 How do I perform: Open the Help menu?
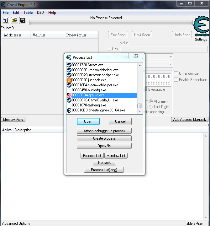point(52,13)
